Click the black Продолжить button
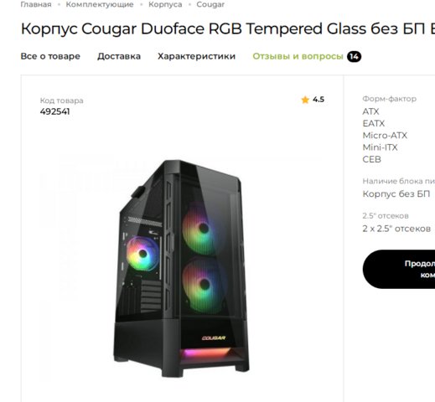Image resolution: width=435 pixels, height=402 pixels. pos(399,269)
